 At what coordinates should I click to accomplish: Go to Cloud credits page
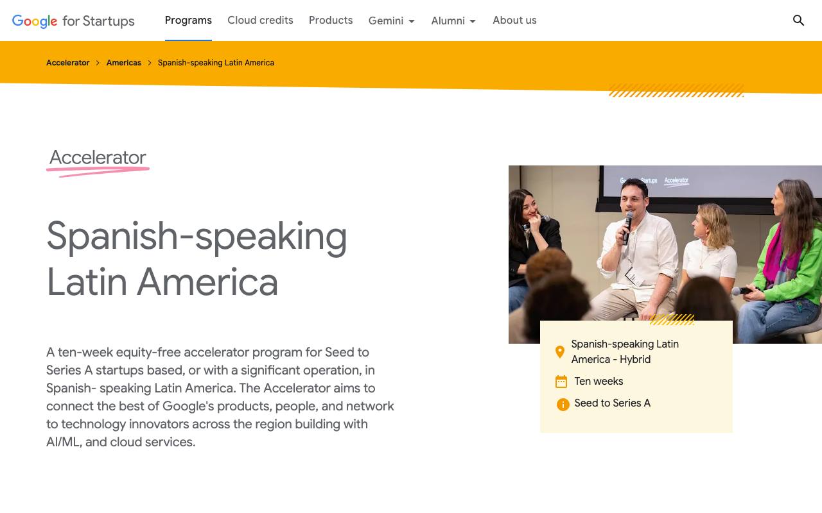tap(260, 21)
